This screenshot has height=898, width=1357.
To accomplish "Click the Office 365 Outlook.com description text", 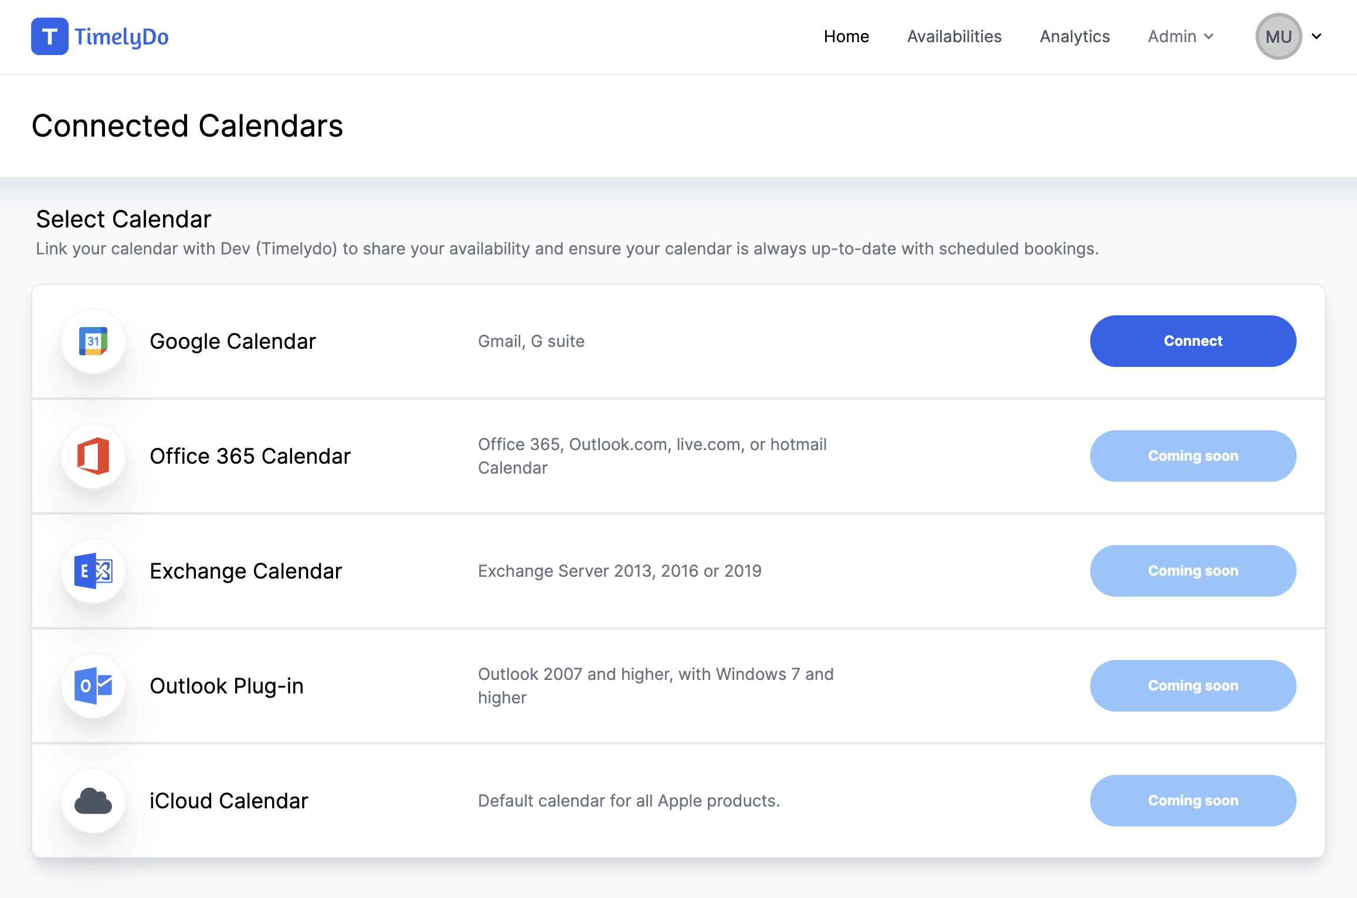I will [x=652, y=456].
